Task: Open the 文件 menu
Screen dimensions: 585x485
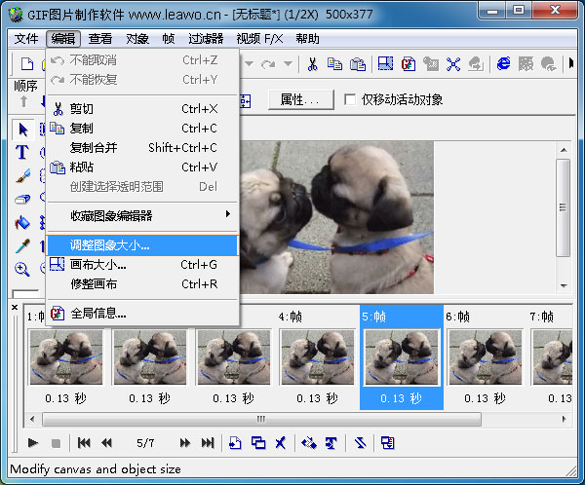Action: point(26,39)
